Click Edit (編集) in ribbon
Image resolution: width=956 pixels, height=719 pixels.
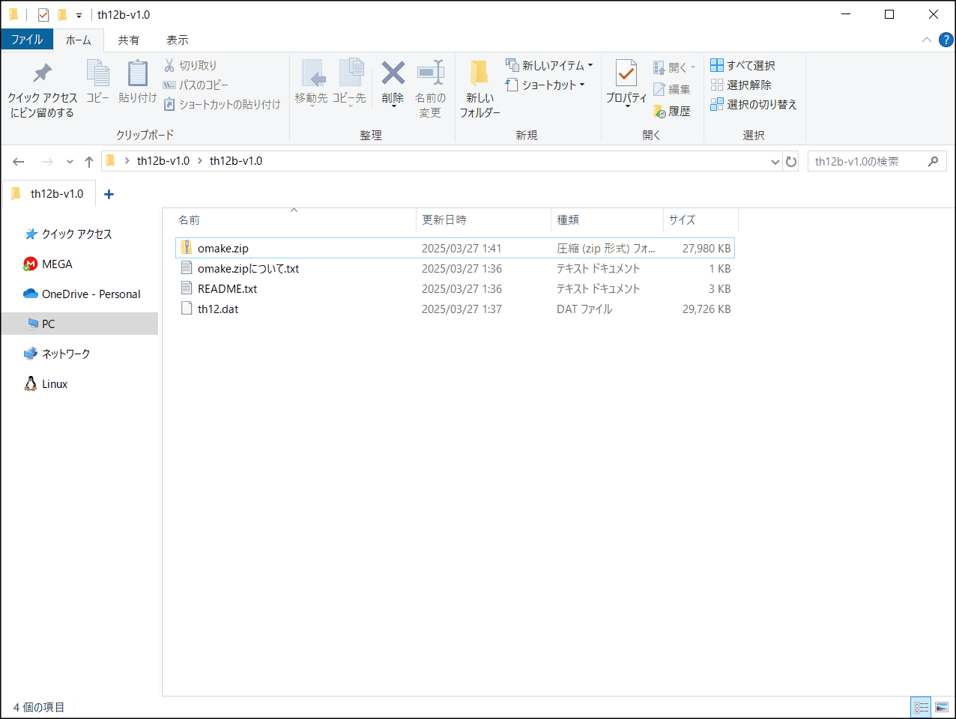point(672,89)
